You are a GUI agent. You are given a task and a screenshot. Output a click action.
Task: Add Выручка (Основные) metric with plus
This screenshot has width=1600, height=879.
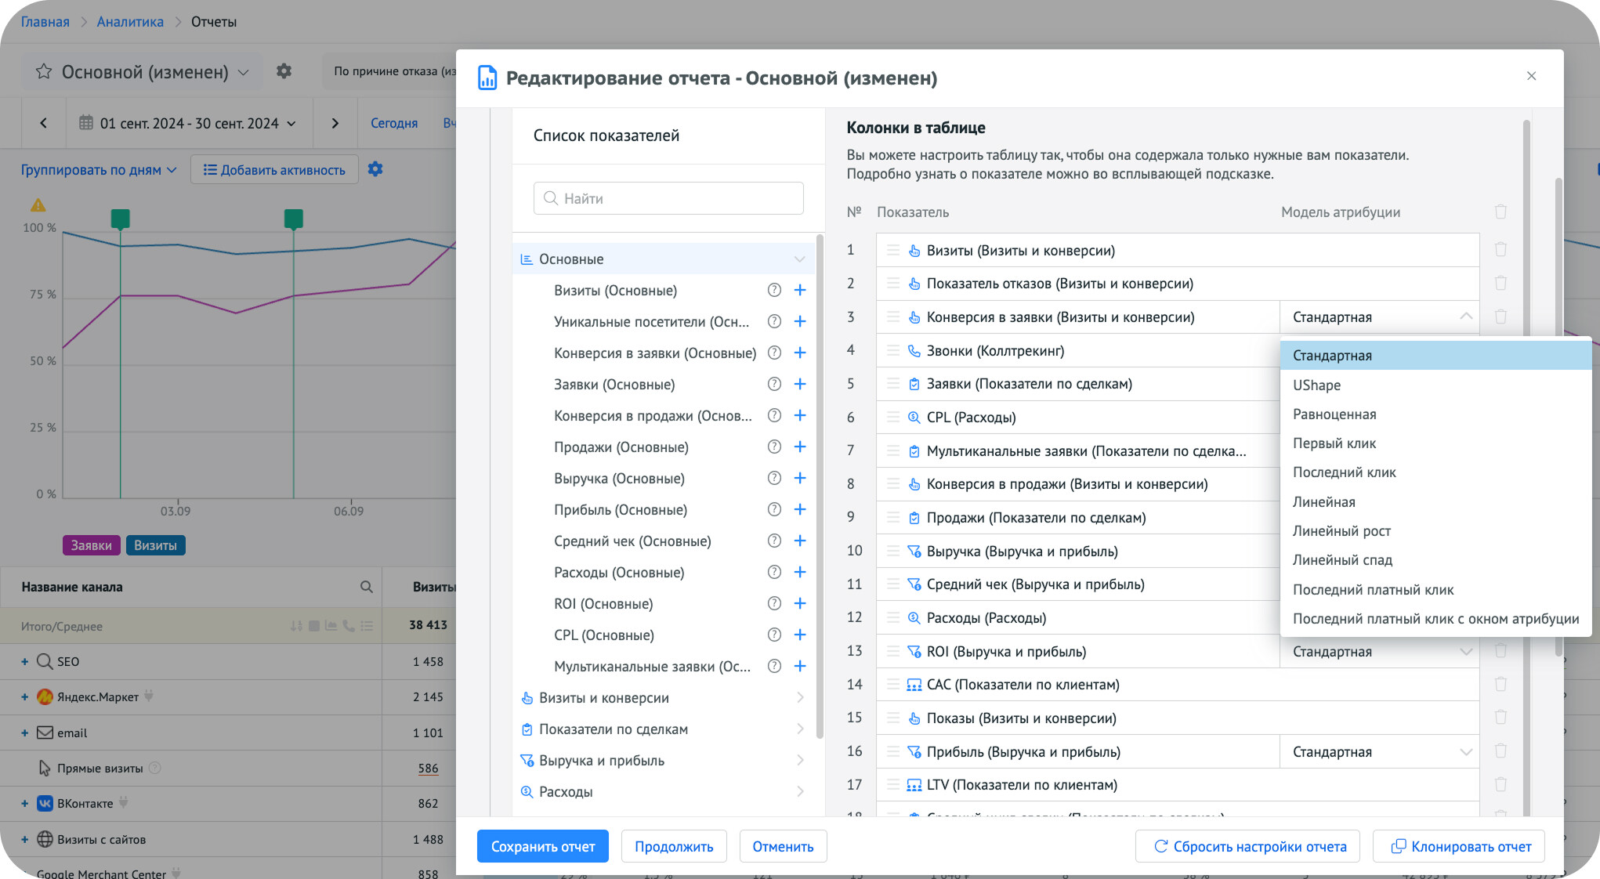[799, 478]
